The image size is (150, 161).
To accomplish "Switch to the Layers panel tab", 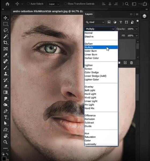I will (x=89, y=14).
